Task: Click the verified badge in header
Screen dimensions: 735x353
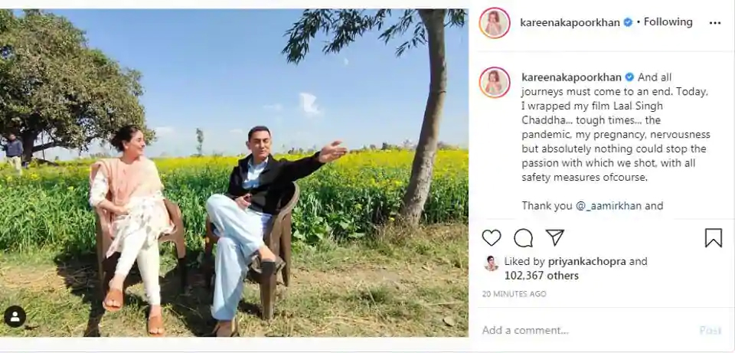Action: click(x=628, y=22)
